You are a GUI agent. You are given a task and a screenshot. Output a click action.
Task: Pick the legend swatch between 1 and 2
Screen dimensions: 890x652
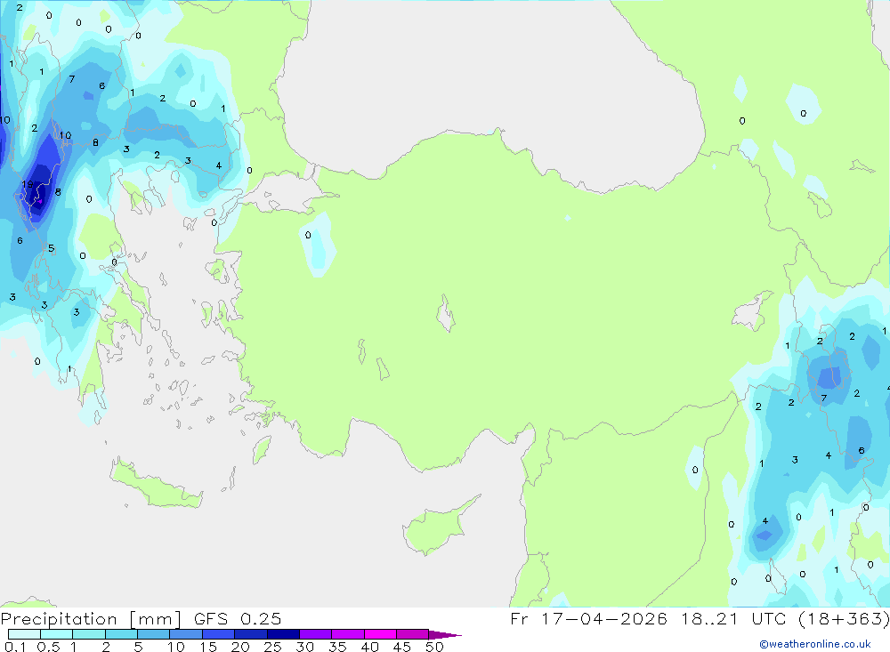click(x=89, y=634)
